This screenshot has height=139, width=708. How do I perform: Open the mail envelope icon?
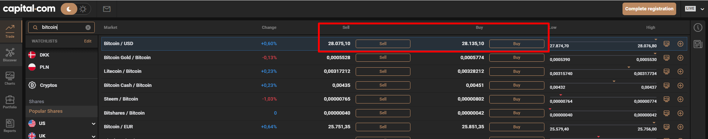[x=107, y=9]
